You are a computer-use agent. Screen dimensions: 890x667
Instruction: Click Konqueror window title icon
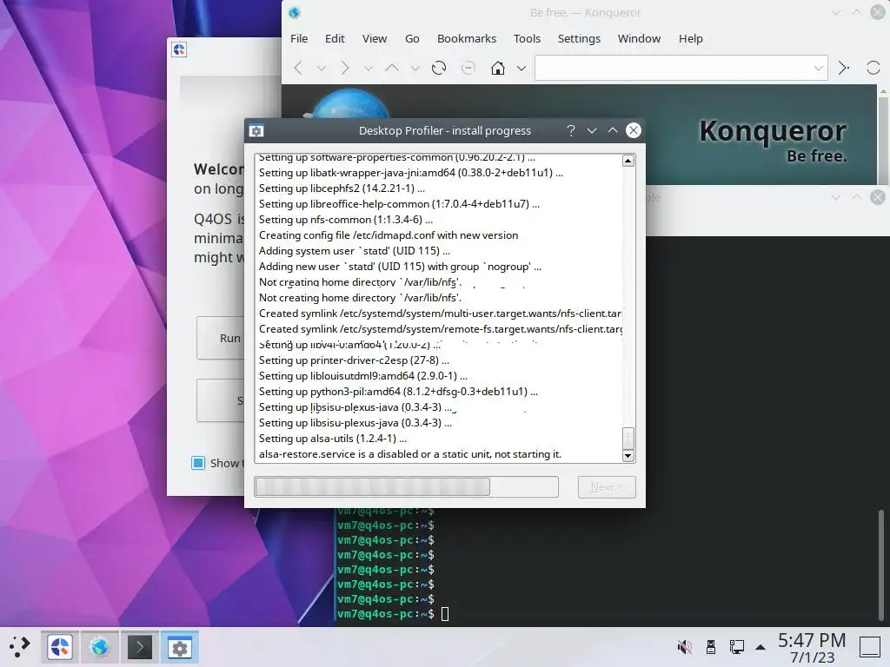click(294, 12)
